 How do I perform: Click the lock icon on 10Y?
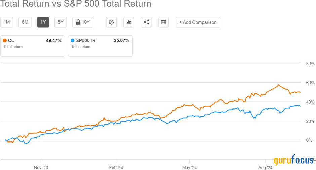pyautogui.click(x=78, y=22)
